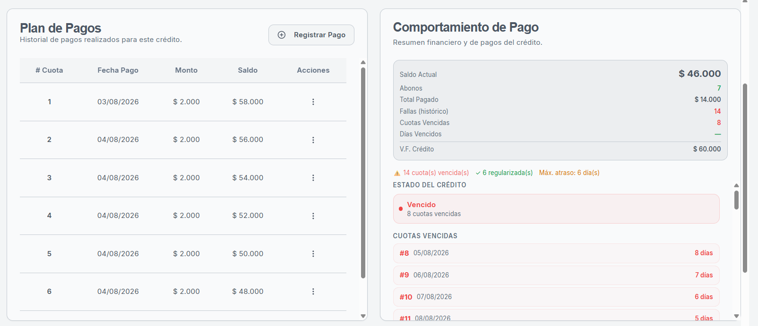The height and width of the screenshot is (326, 758).
Task: Click the Saldo Actual value $ 46.000
Action: (700, 74)
